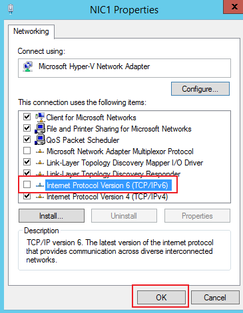Enable the Internet Protocol Version 6 checkbox

27,184
